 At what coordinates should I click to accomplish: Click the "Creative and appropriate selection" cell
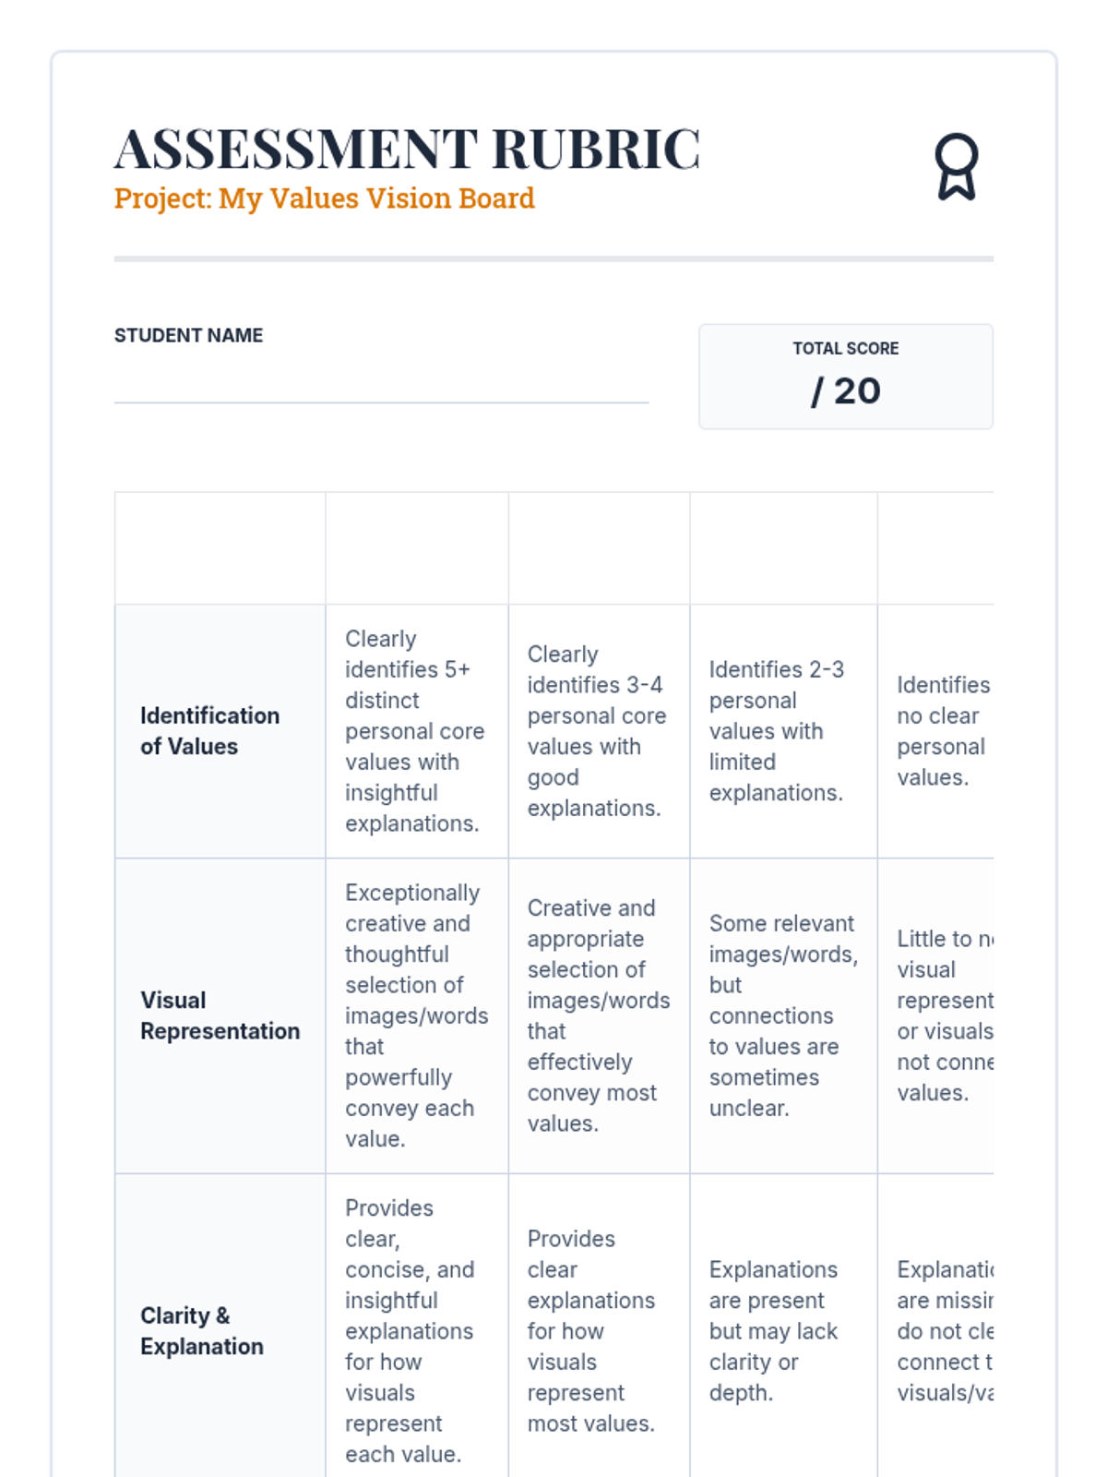coord(598,1015)
